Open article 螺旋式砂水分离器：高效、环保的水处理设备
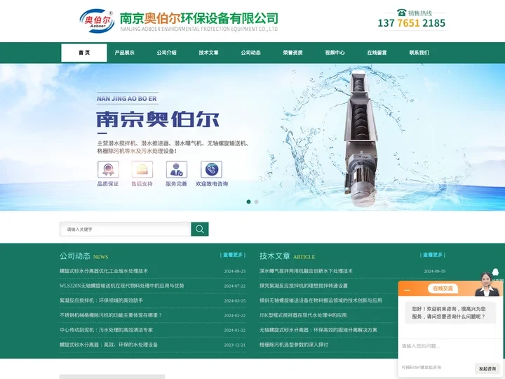Viewport: 505px width, 379px height. click(x=109, y=345)
